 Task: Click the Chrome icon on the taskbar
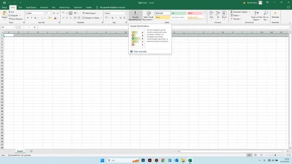point(163,160)
